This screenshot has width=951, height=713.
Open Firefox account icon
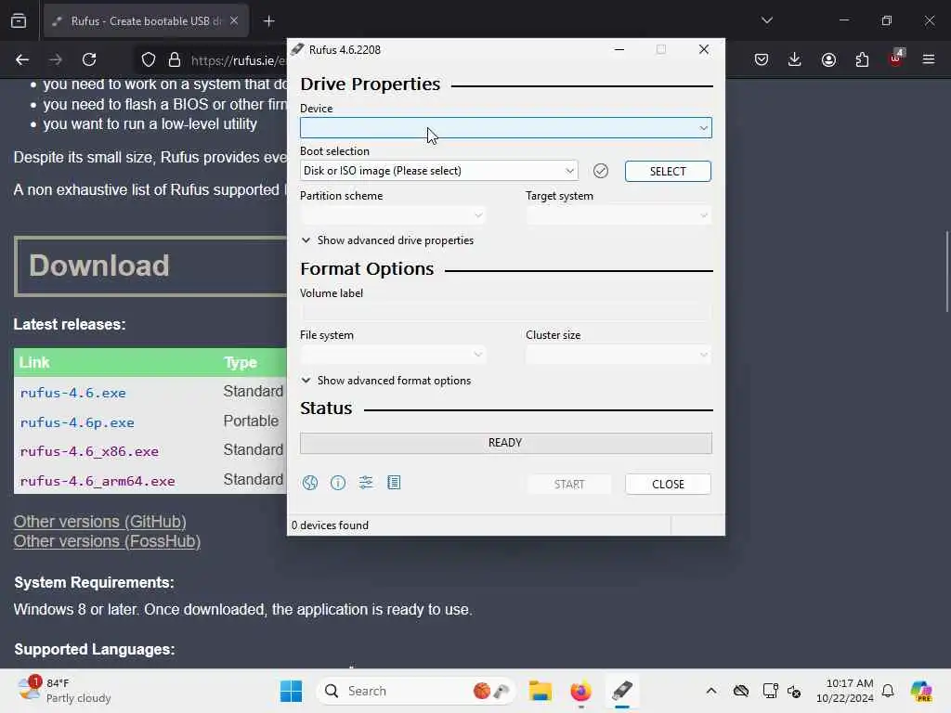828,59
